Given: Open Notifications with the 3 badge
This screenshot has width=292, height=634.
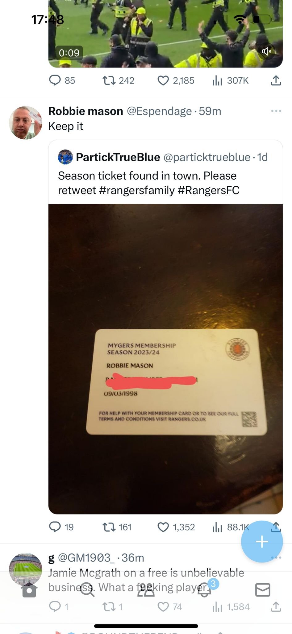Looking at the screenshot, I should (204, 590).
